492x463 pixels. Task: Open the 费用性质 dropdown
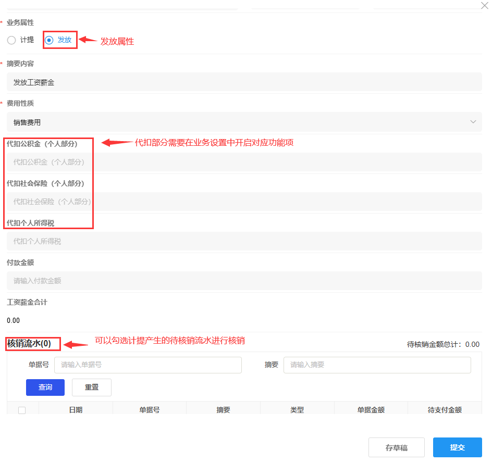point(244,122)
